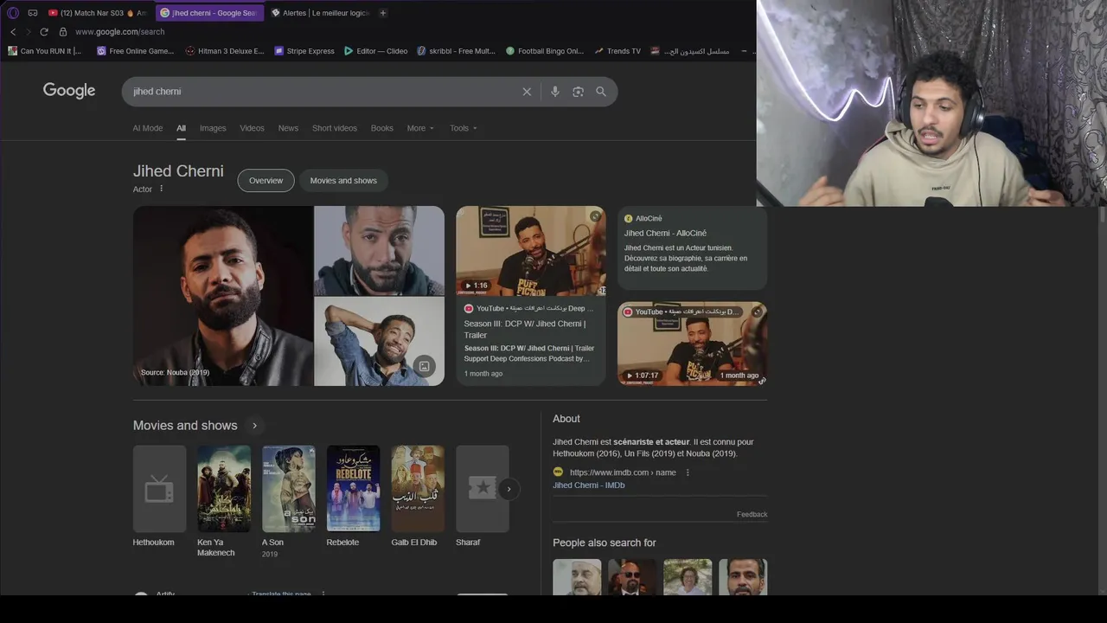The width and height of the screenshot is (1107, 623).
Task: Open the Tools dropdown
Action: (x=463, y=128)
